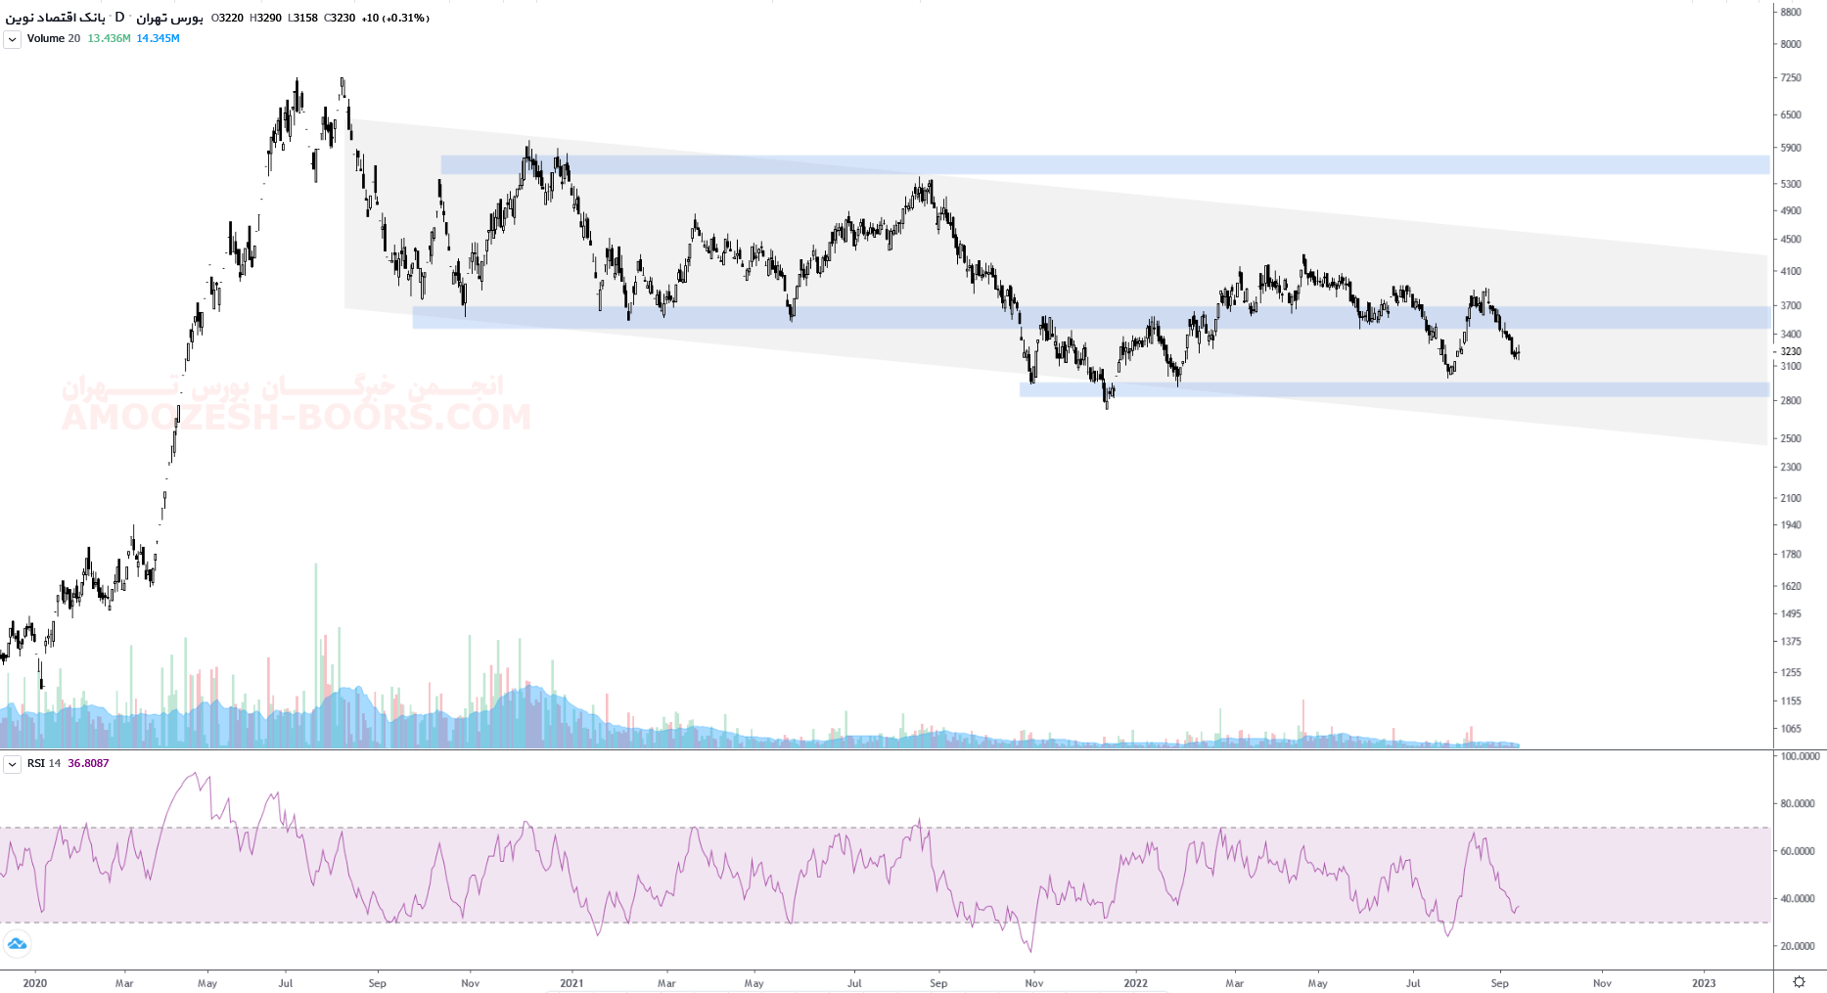
Task: Click the symbol name in chart header
Action: click(x=56, y=18)
